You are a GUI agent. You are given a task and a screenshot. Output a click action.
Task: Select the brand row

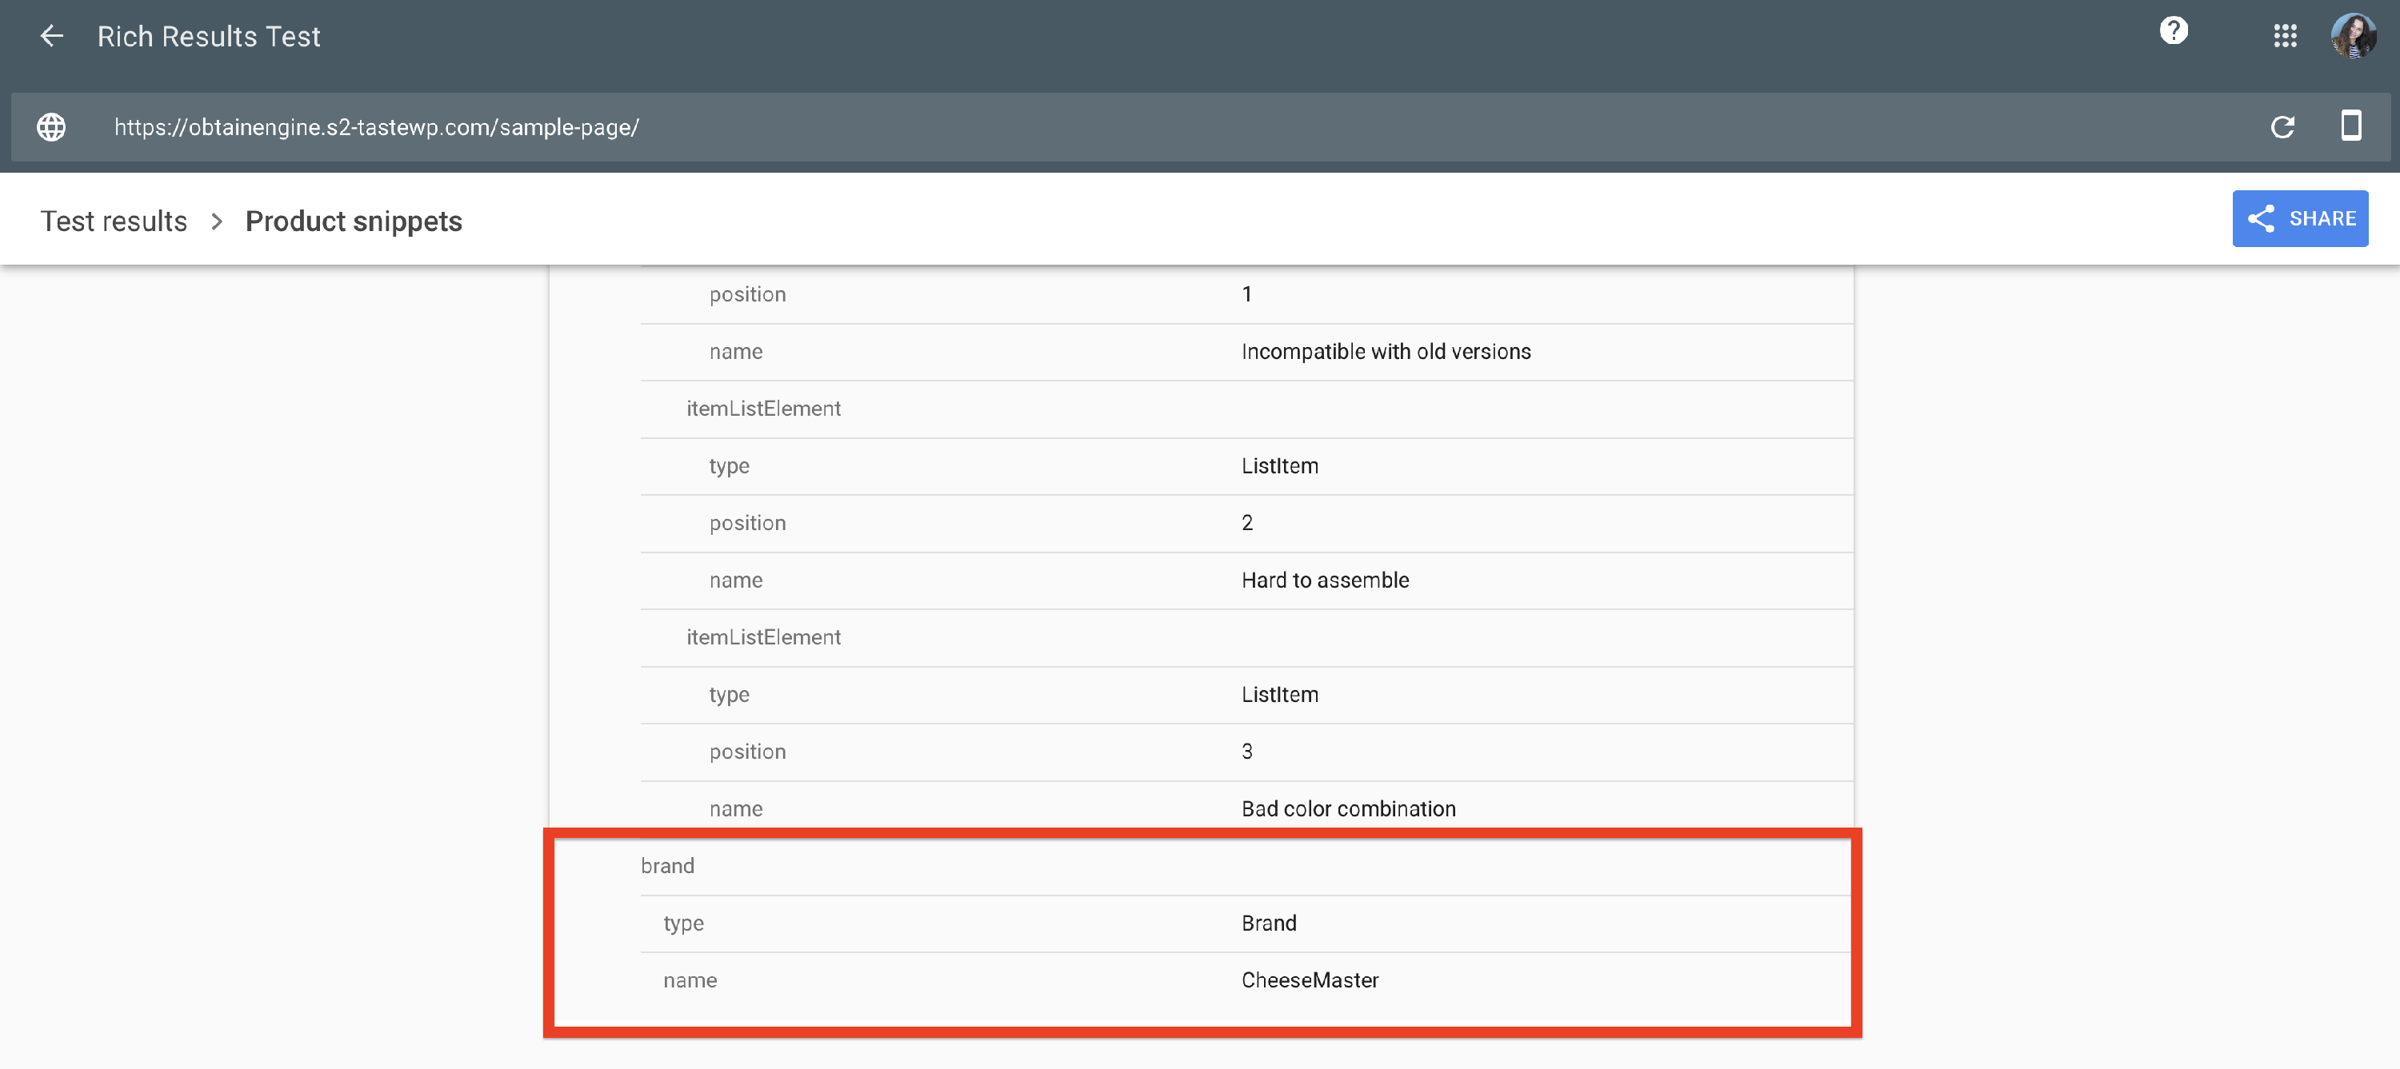667,866
